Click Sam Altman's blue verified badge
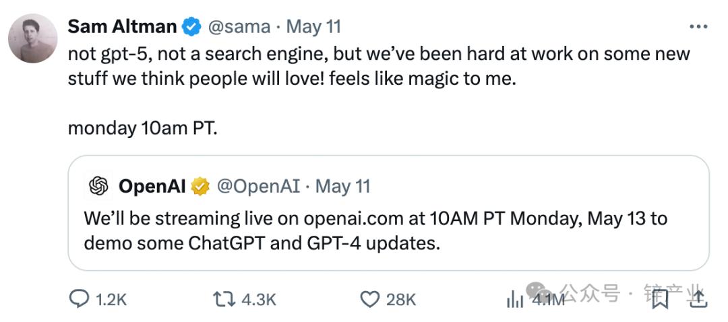Screen dimensions: 728x322 tap(191, 27)
